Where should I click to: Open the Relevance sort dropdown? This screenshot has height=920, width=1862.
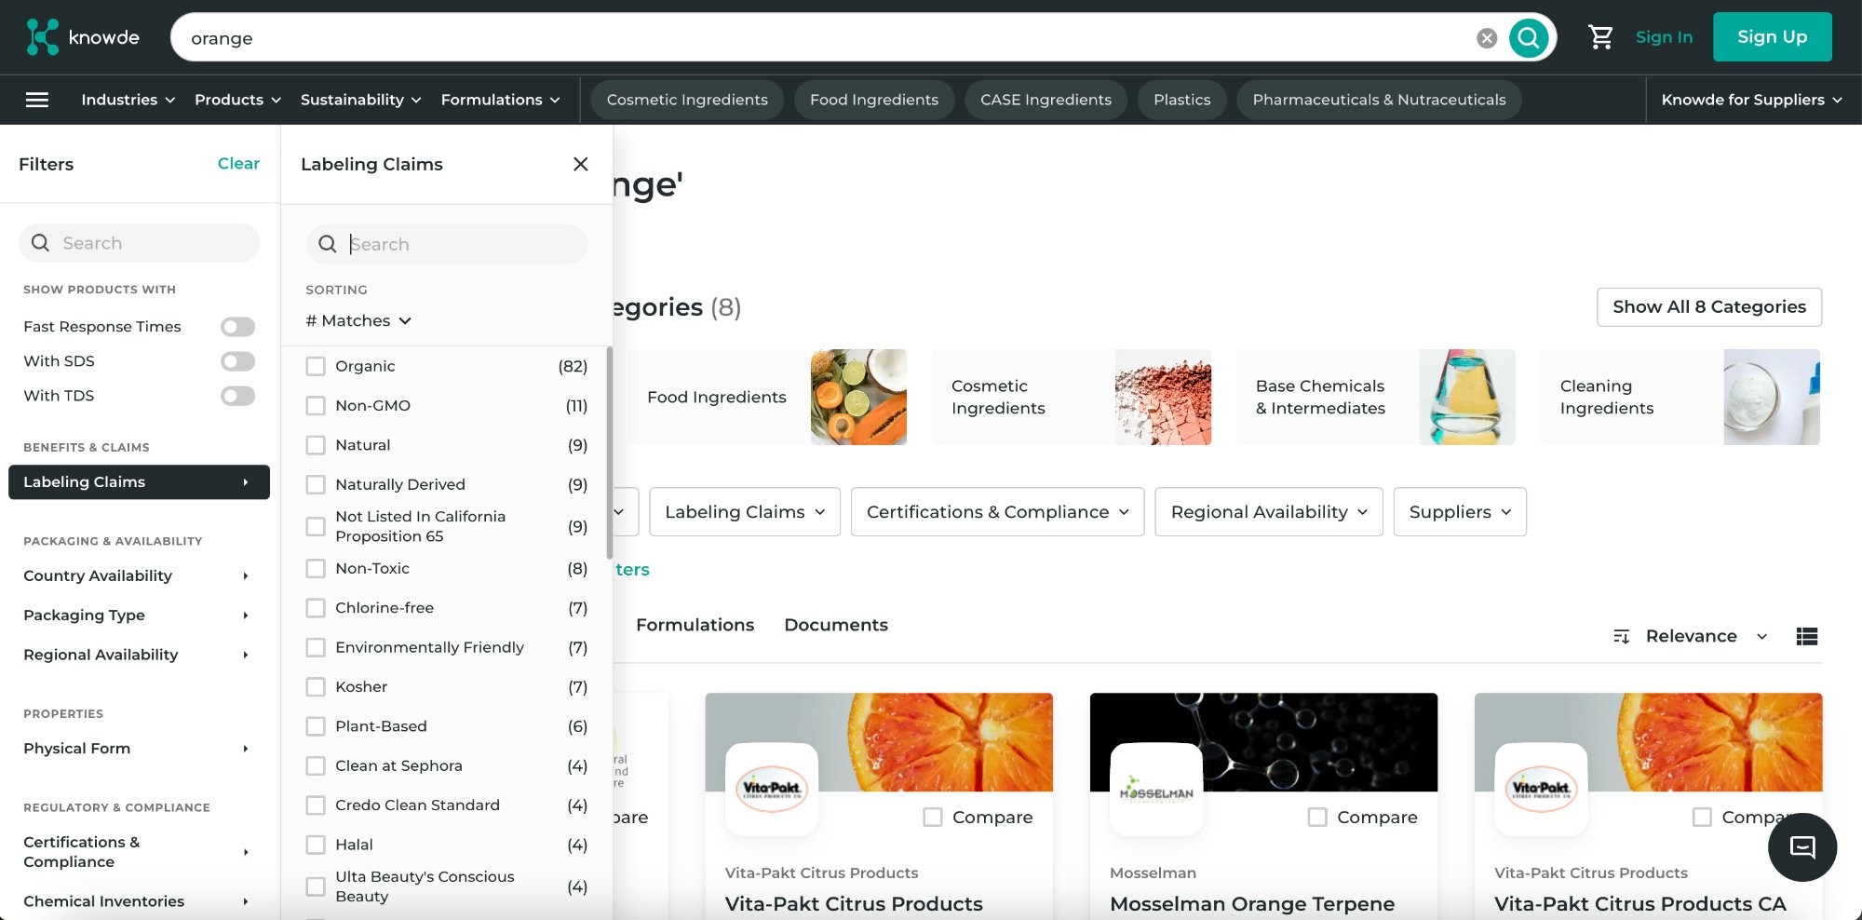[1702, 636]
